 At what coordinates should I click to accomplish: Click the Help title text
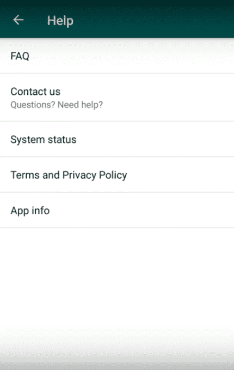[x=60, y=21]
